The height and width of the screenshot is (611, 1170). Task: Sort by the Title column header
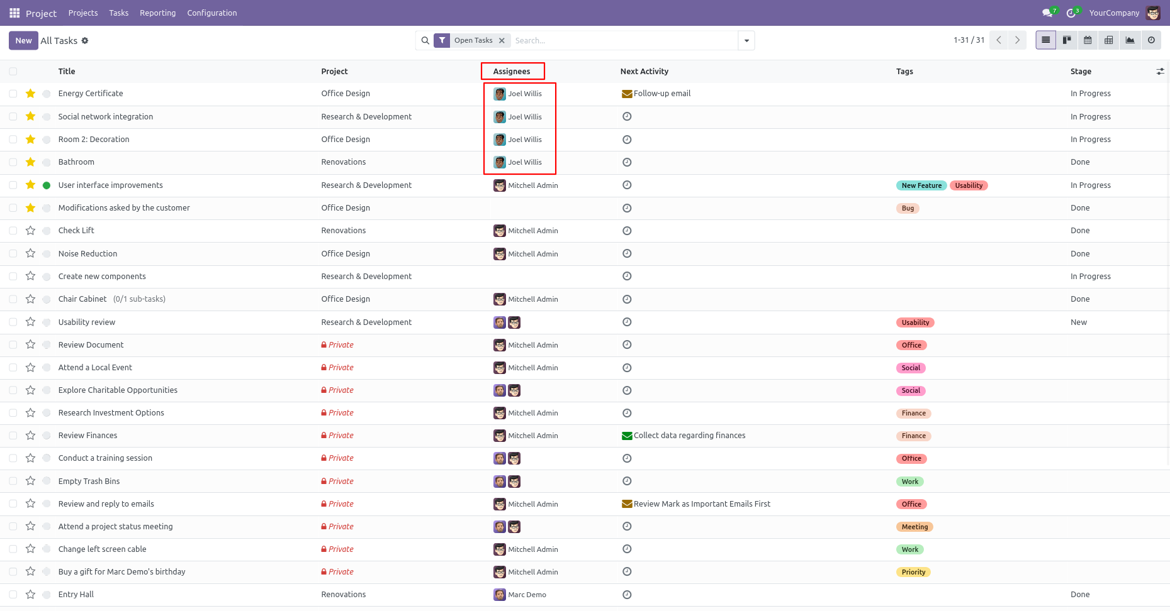pos(67,72)
